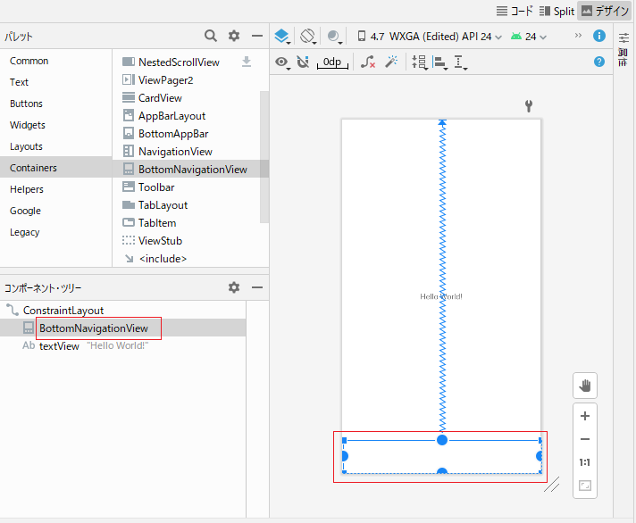Select Containers palette category
636x523 pixels.
click(55, 168)
